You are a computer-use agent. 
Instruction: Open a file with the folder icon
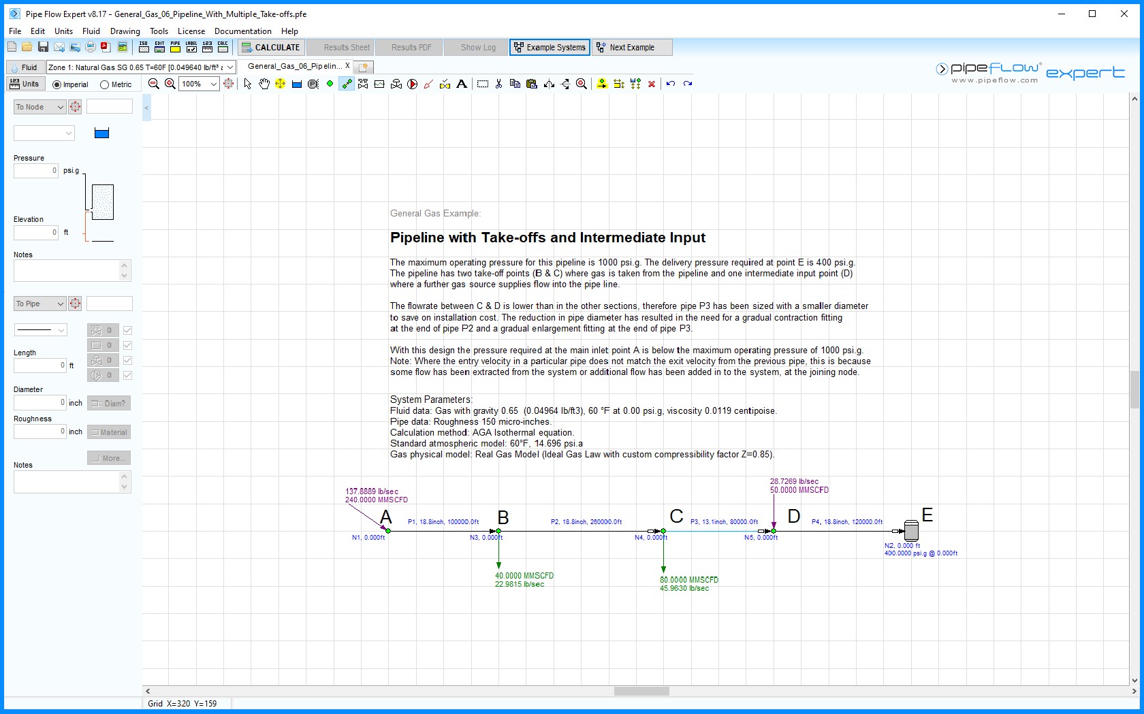27,47
